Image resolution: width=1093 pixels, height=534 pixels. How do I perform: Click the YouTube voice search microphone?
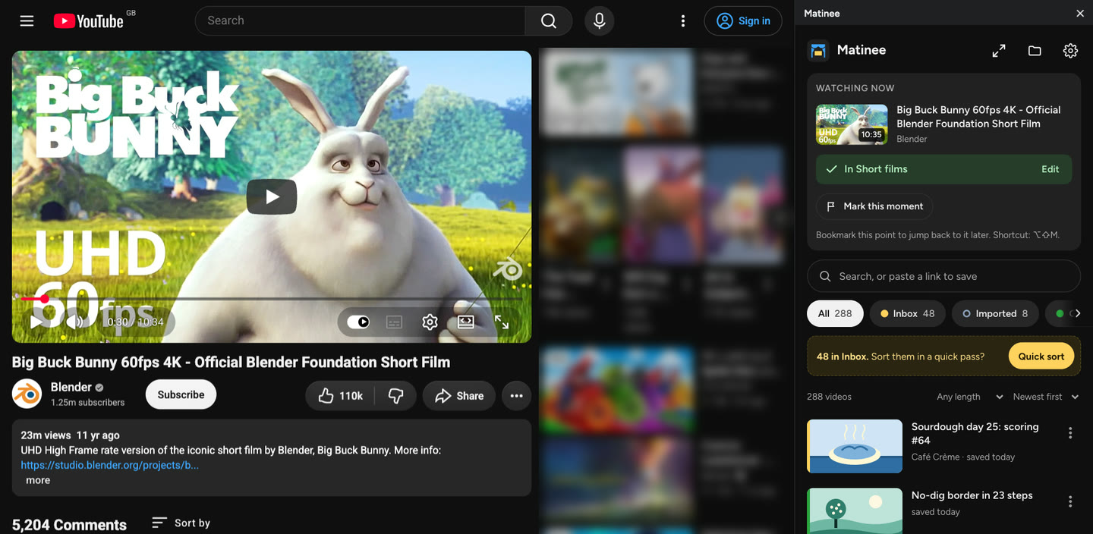pos(599,20)
